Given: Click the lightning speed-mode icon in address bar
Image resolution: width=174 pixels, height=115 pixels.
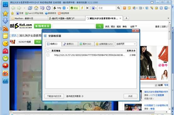Looking at the screenshot, I should (x=82, y=8).
